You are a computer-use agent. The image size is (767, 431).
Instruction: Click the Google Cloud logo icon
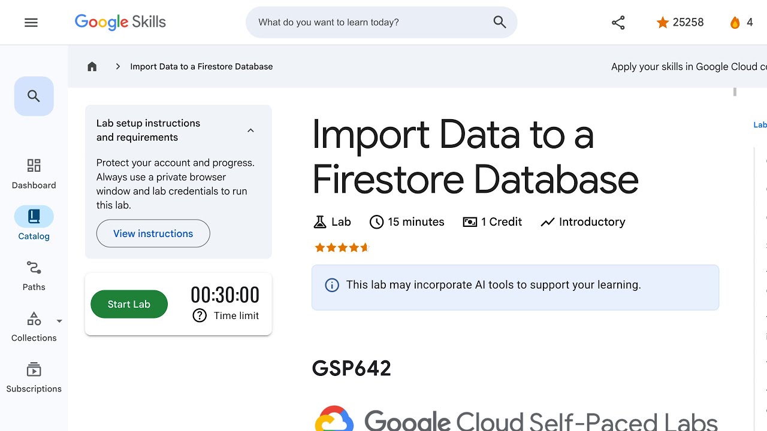point(334,419)
